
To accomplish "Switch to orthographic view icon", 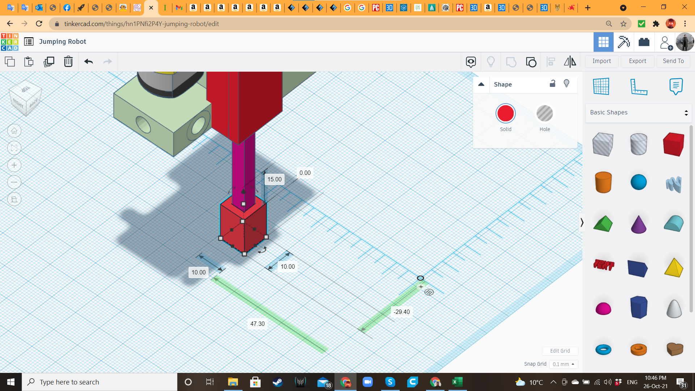I will pyautogui.click(x=14, y=199).
